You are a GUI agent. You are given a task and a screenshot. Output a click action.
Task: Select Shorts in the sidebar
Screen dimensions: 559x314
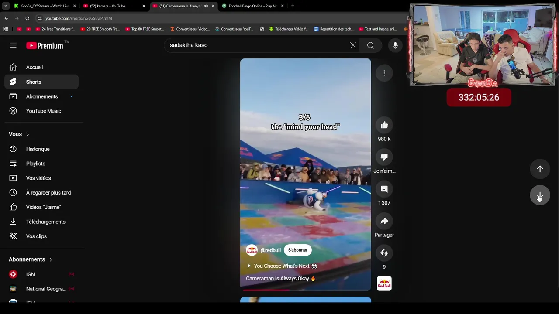tap(41, 82)
